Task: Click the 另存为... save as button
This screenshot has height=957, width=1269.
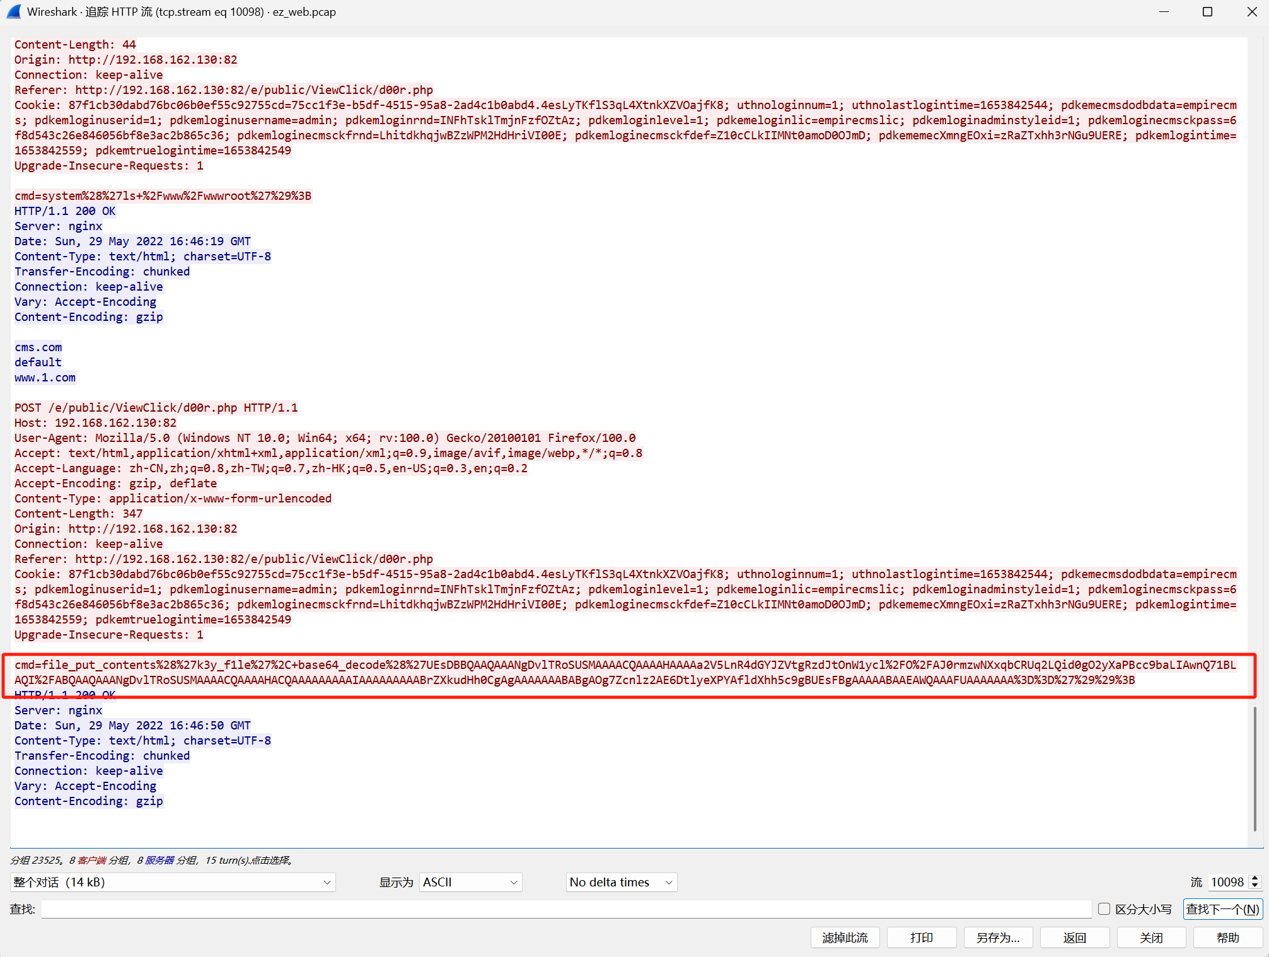Action: [x=997, y=937]
